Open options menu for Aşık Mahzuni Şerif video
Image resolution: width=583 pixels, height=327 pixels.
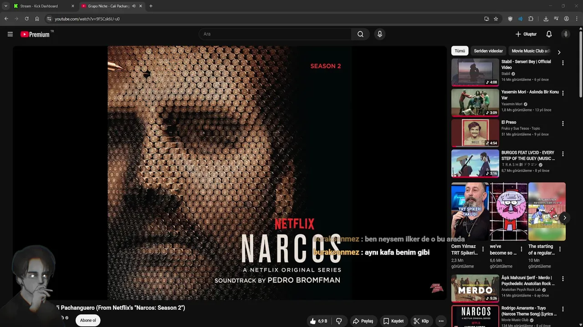[x=563, y=279]
